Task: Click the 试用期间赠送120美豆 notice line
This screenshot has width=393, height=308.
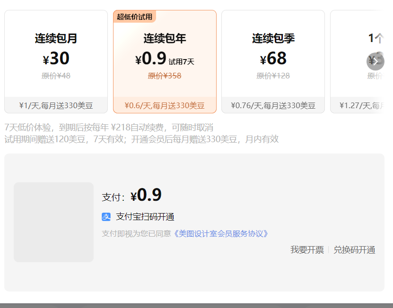Action: (141, 139)
